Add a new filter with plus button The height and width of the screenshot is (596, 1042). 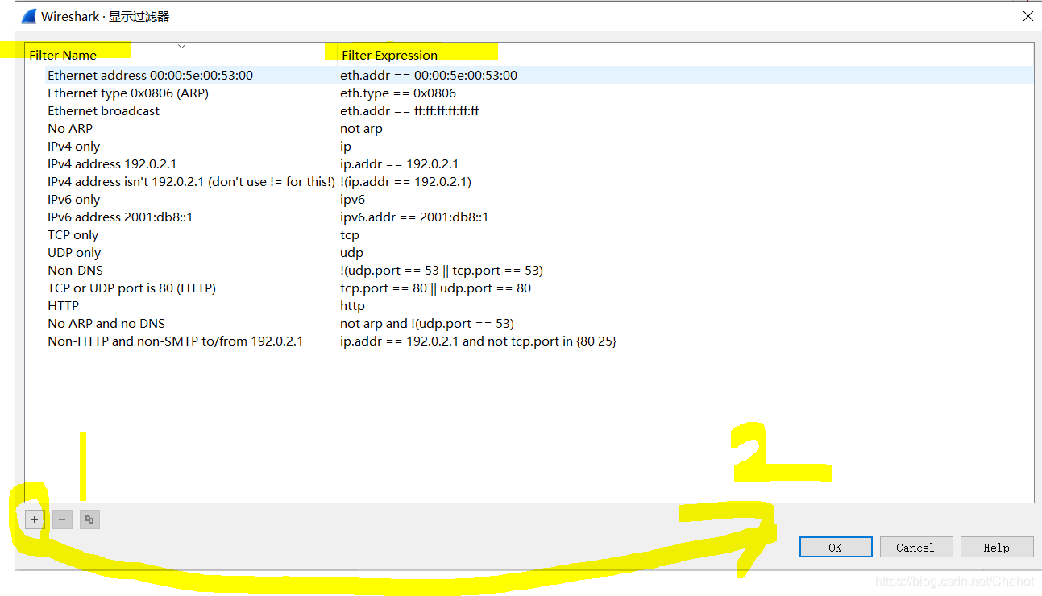[x=35, y=519]
